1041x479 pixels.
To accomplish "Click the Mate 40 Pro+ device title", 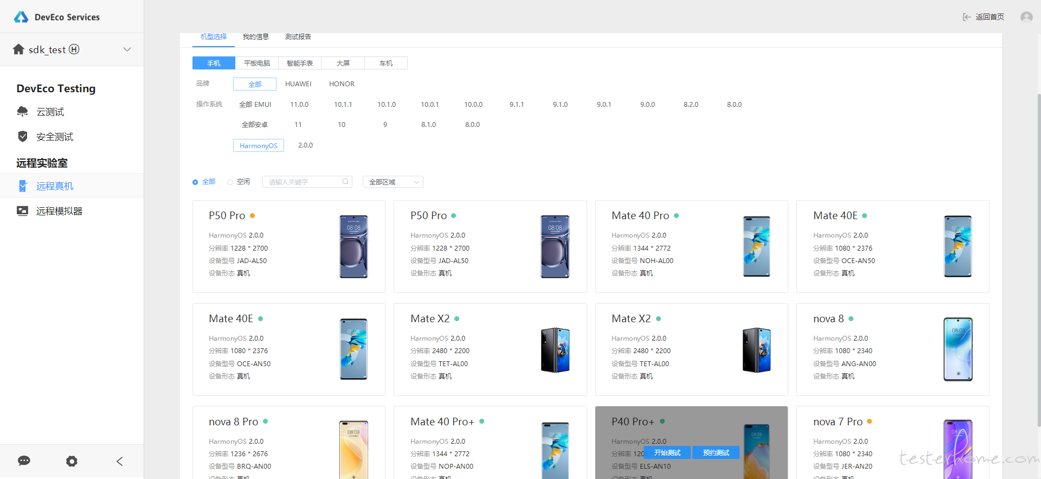I will coord(442,421).
